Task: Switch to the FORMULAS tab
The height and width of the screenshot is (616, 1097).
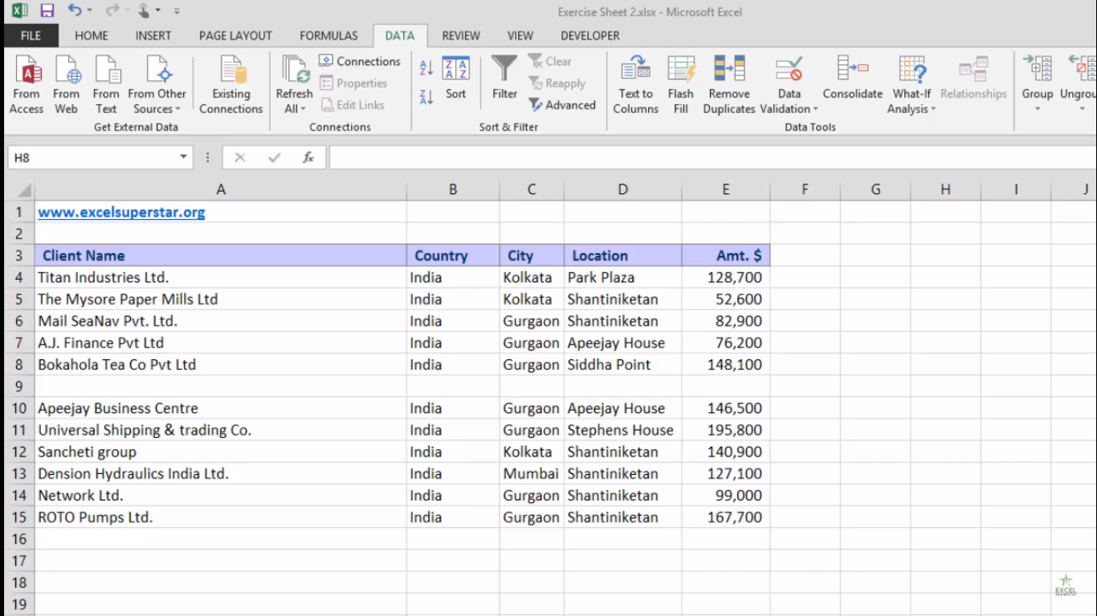Action: coord(328,35)
